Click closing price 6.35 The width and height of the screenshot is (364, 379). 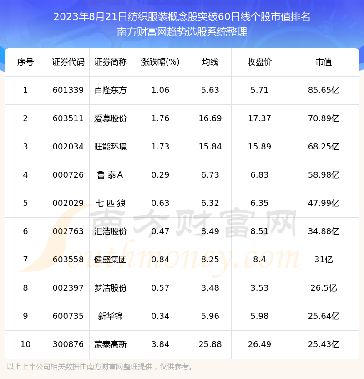tap(259, 203)
